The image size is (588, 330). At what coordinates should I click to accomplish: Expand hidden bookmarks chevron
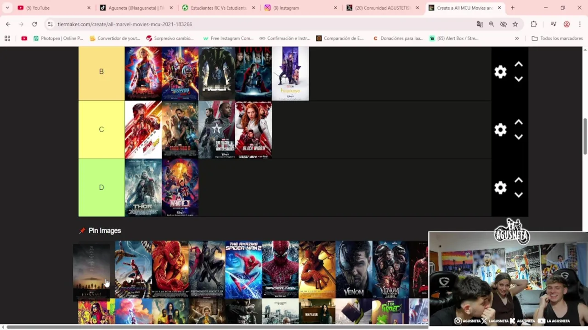point(517,38)
